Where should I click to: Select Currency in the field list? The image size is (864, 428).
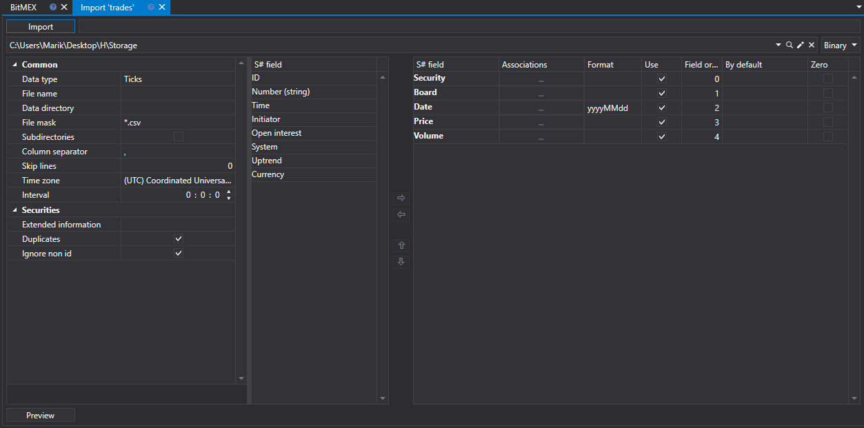pos(313,174)
